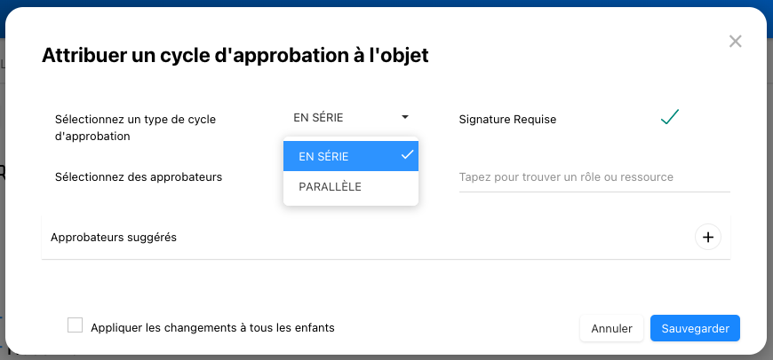Choose the highlighted EN SÉRIE menu option
The image size is (773, 360).
[338, 156]
